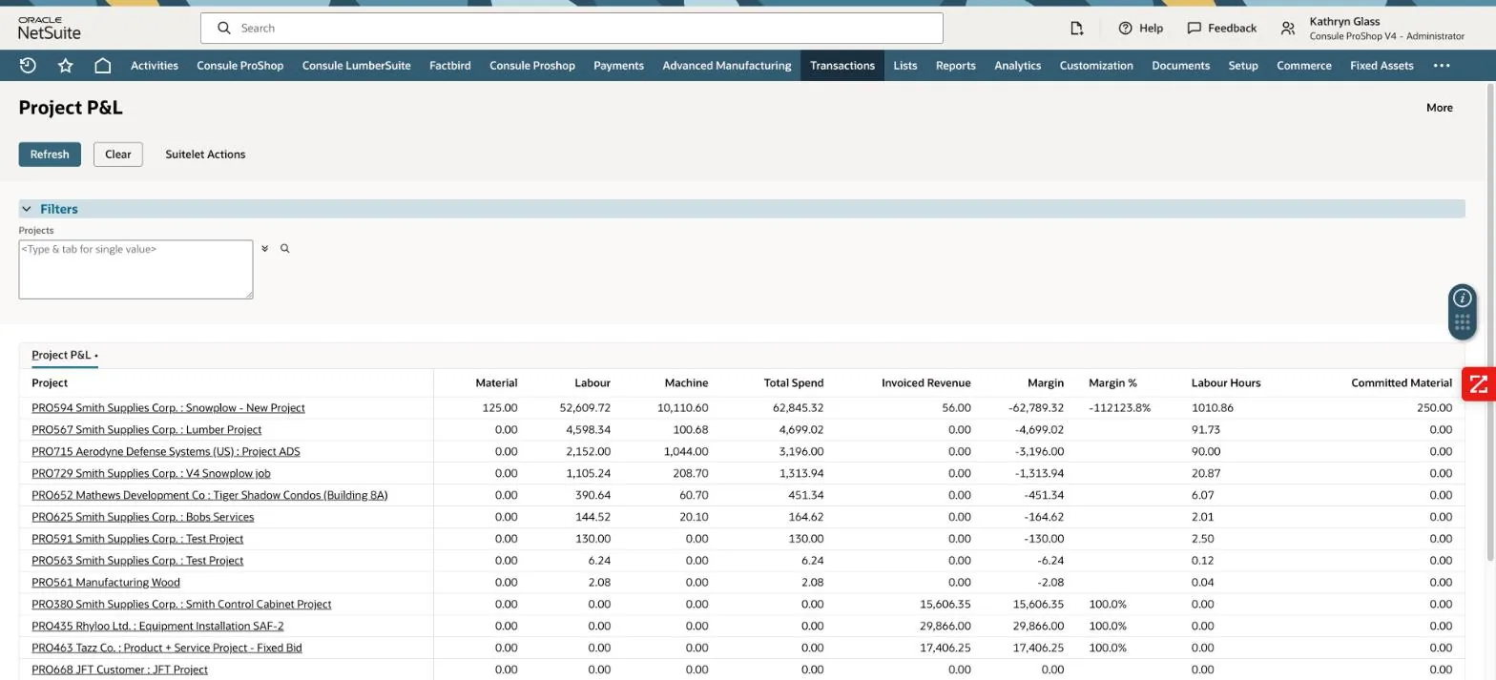
Task: Open PRO729 V4 Snowplow job link
Action: (x=151, y=474)
